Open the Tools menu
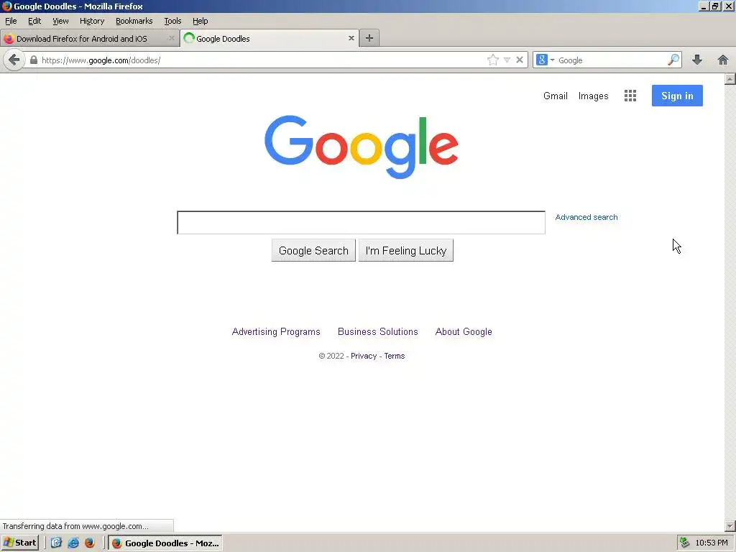 (172, 21)
